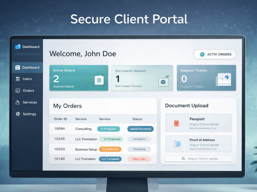The image size is (257, 192).
Task: Click the In Progress badge for Consulting
Action: click(108, 129)
